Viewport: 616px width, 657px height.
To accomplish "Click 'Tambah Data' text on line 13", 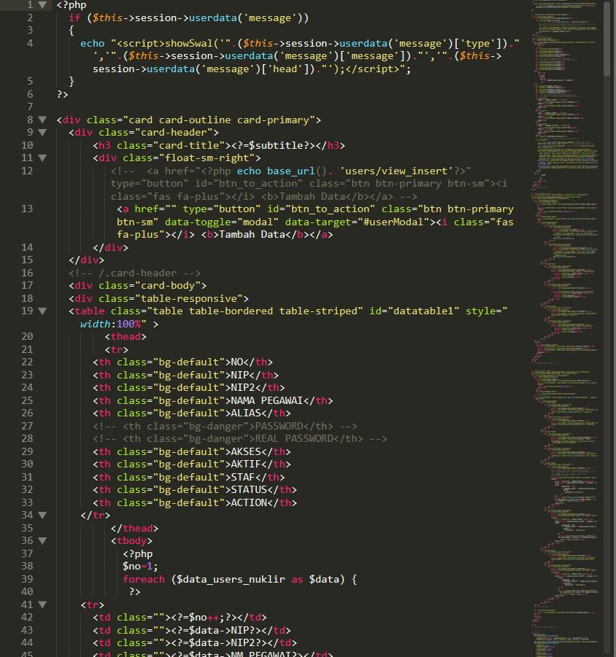I will coord(252,235).
